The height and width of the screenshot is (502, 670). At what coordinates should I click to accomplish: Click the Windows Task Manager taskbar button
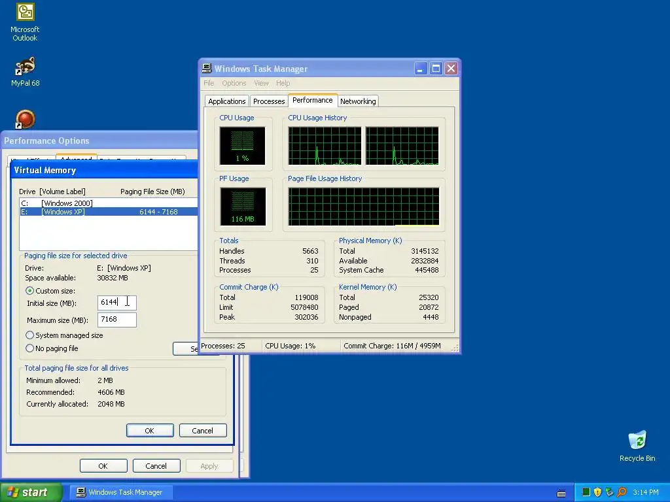122,492
